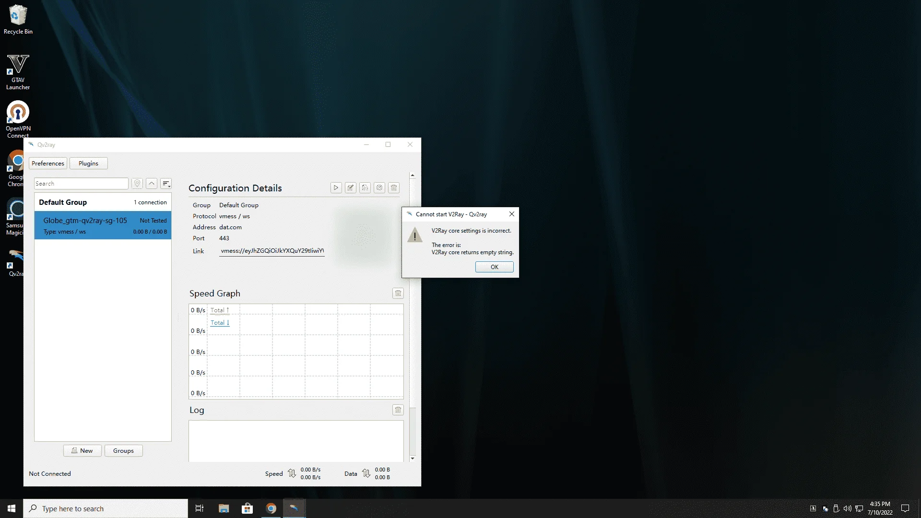
Task: Click the Speed up/down arrows status icon
Action: (x=292, y=473)
